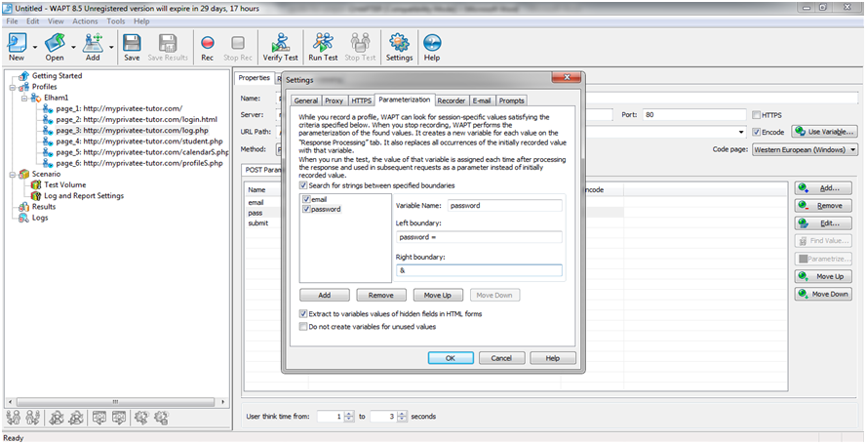Click the Save toolbar icon

click(132, 46)
